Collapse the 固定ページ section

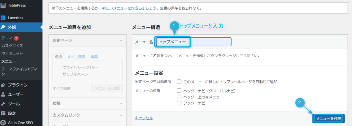coord(88,41)
